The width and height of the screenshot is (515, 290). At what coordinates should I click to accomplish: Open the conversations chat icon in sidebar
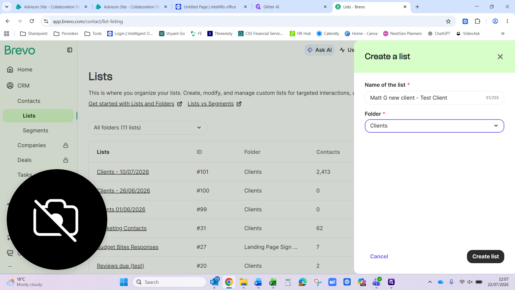click(10, 253)
